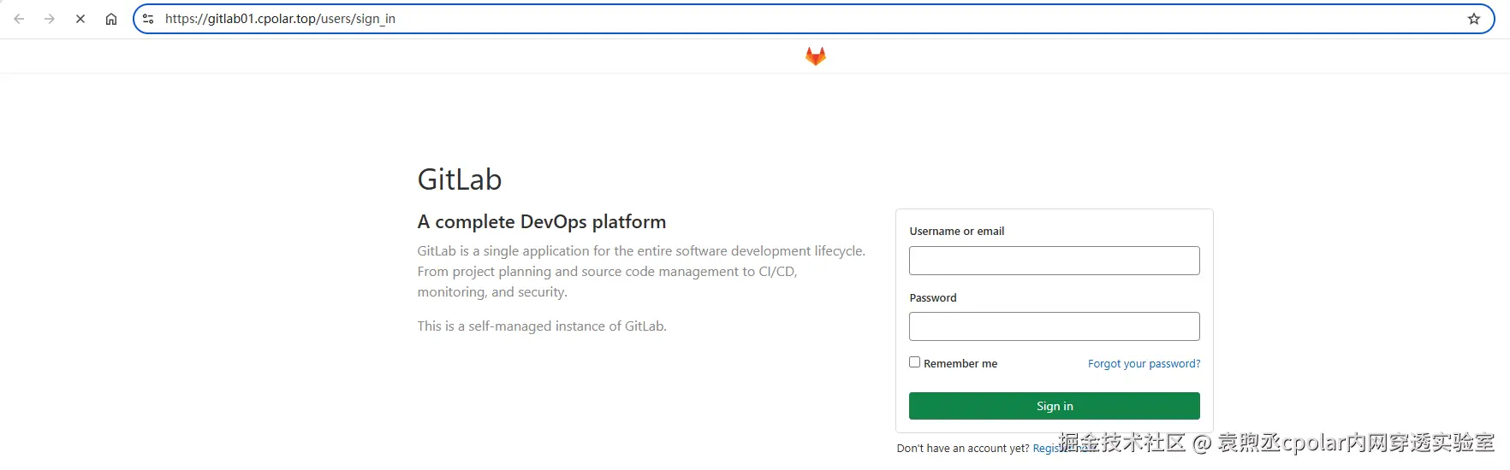This screenshot has height=470, width=1510.
Task: Click the GitLab fox logo
Action: (x=816, y=56)
